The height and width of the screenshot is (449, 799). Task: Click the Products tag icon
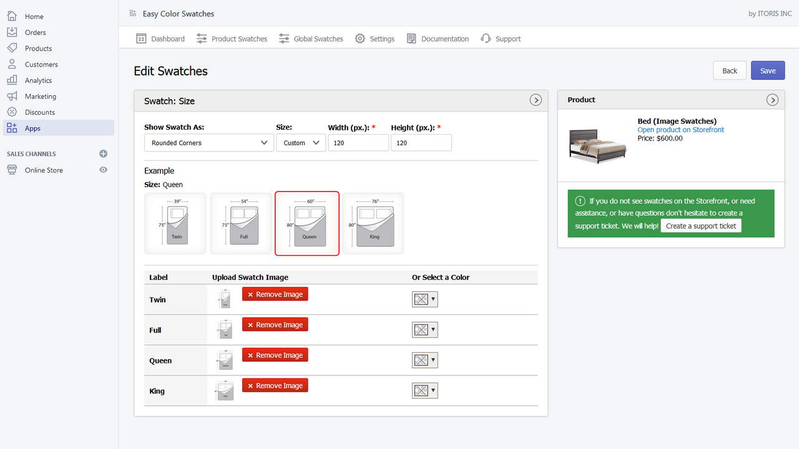[x=12, y=48]
